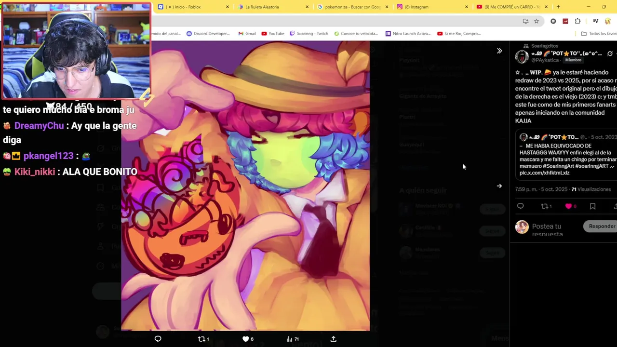Open 'Conoce tu velocidad' bookmark
617x347 pixels.
[x=356, y=34]
